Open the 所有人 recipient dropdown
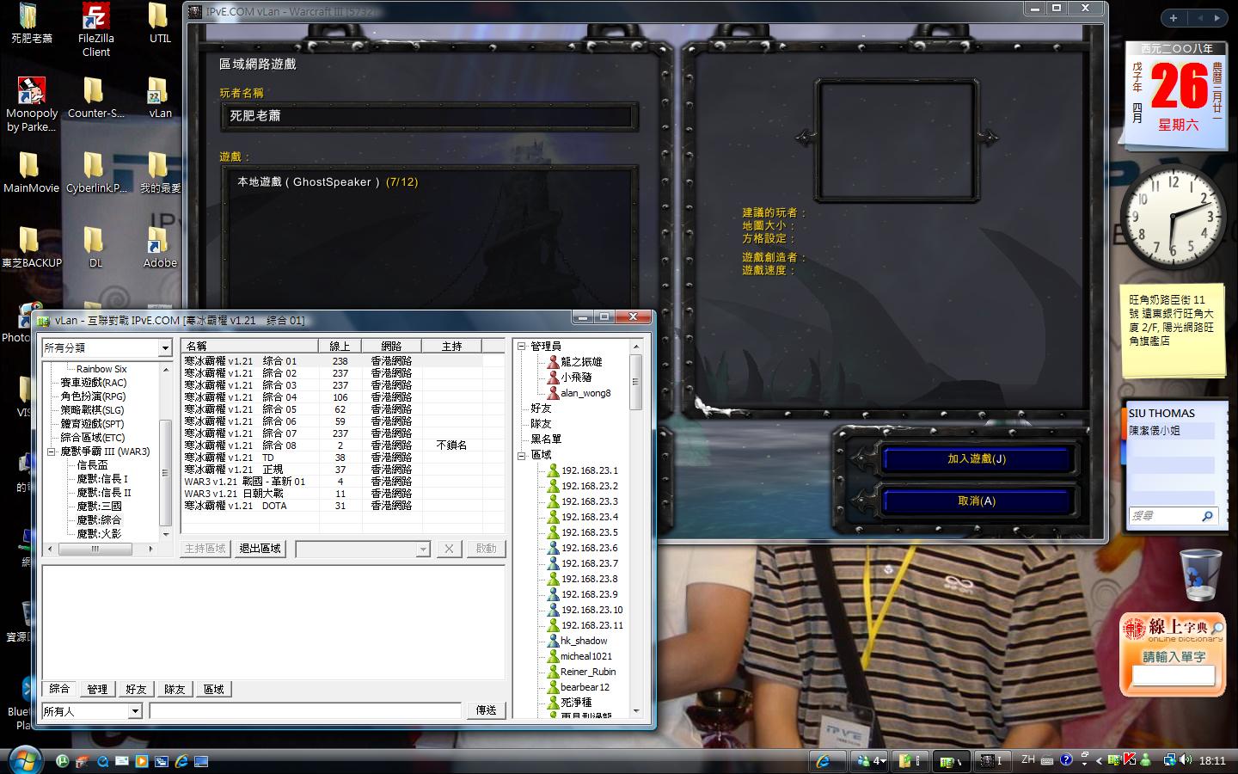Screen dimensions: 1238x774 135,711
